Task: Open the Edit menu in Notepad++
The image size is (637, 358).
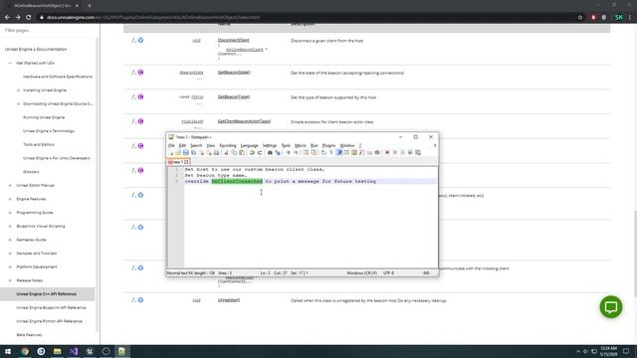Action: (x=182, y=145)
